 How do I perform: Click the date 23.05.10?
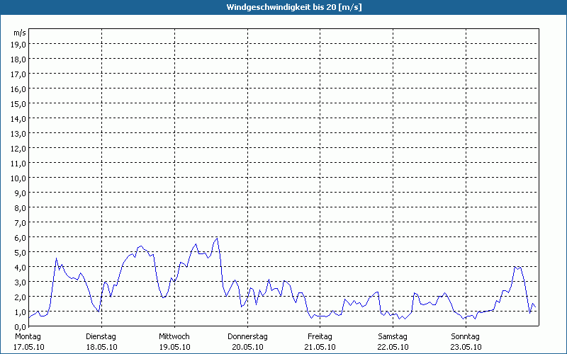466,347
